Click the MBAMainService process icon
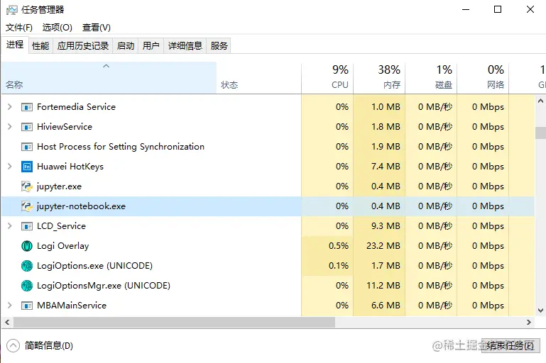 coord(27,306)
